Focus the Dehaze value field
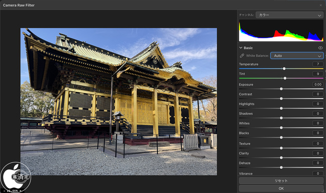The width and height of the screenshot is (326, 193). 318,163
